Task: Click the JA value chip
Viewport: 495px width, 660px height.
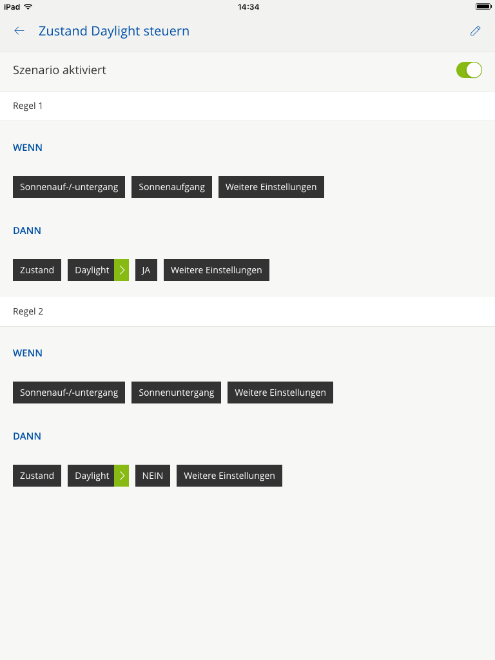Action: pos(146,270)
